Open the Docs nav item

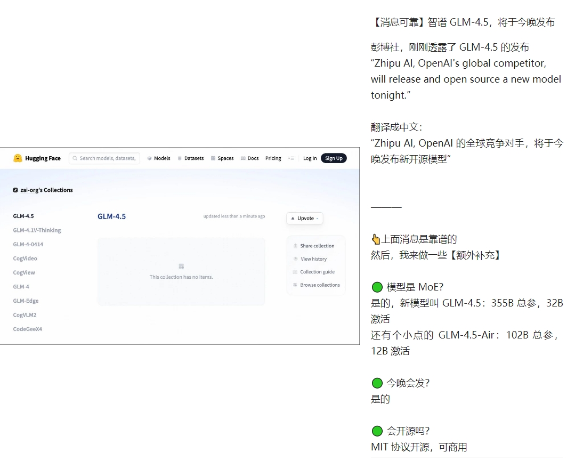[253, 158]
